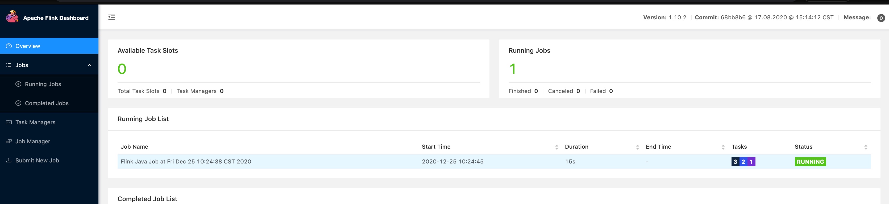Image resolution: width=889 pixels, height=204 pixels.
Task: Click the Completed Jobs check-circle icon
Action: click(18, 103)
